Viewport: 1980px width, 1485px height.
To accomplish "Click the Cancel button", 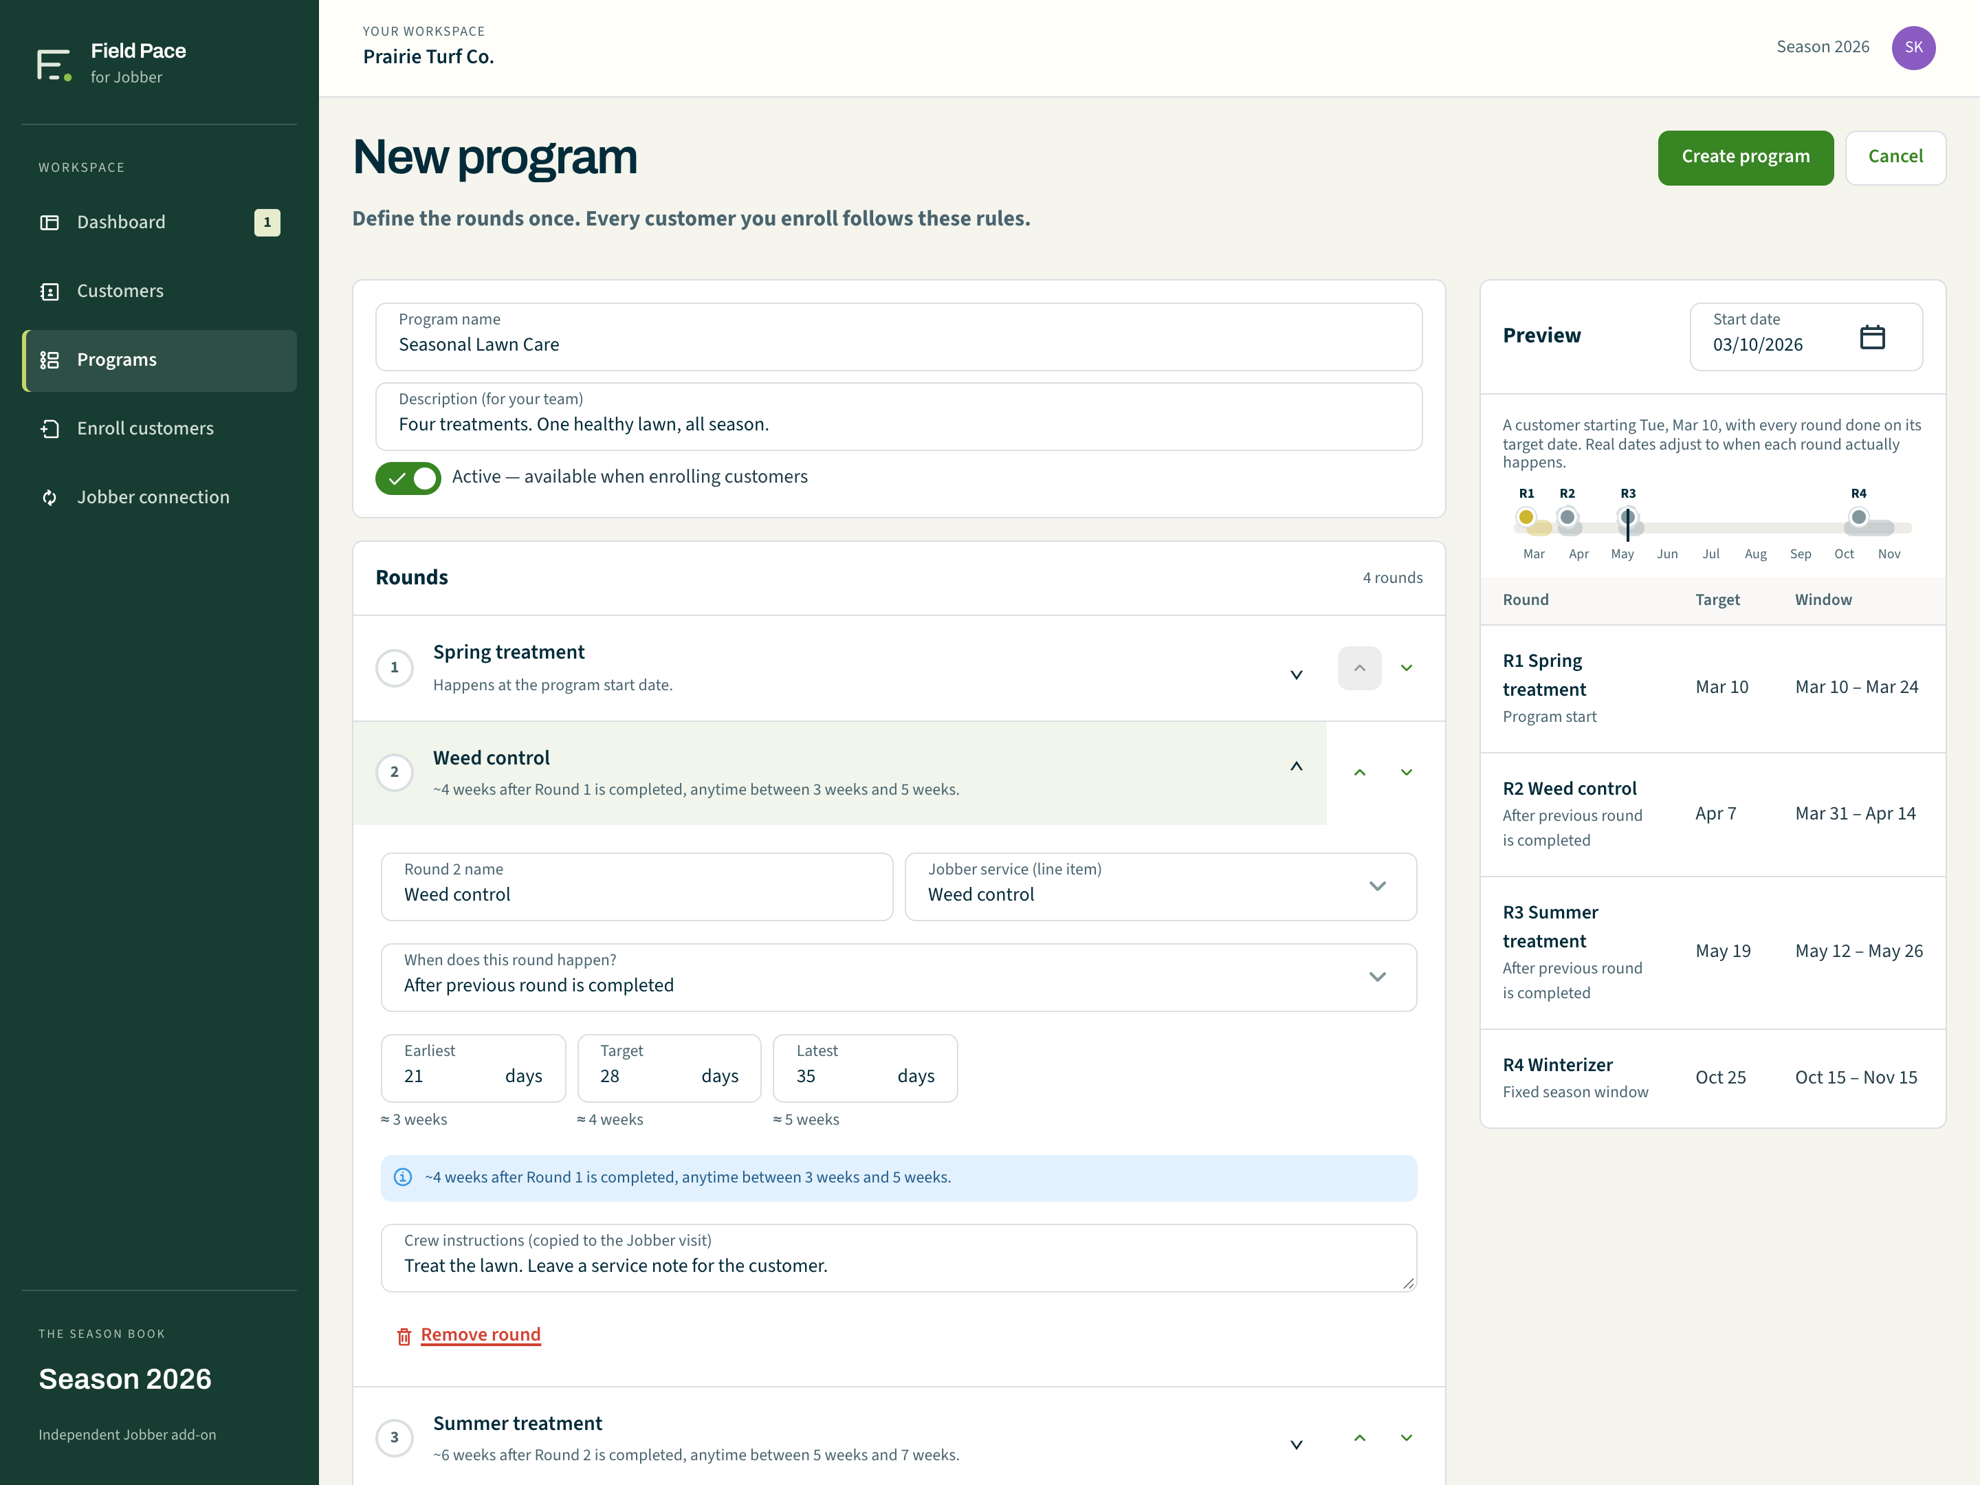I will pos(1895,157).
